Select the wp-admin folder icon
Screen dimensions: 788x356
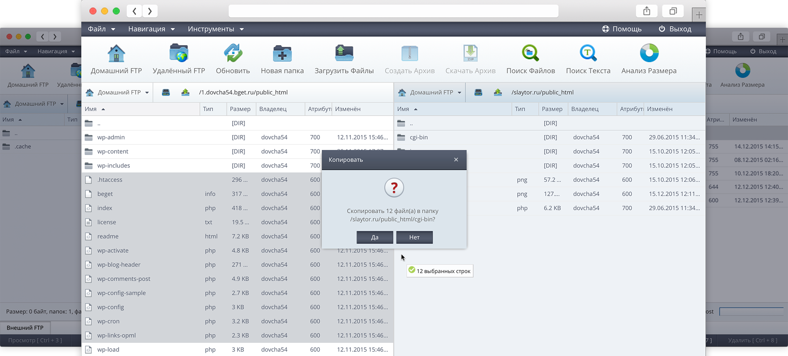point(89,137)
